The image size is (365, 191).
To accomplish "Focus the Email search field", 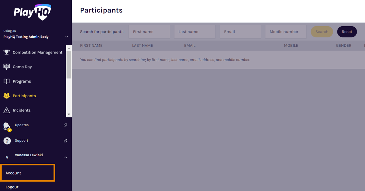I will tap(240, 32).
